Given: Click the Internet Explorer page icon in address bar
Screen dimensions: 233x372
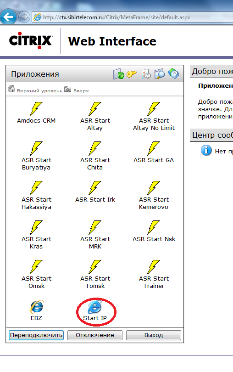Looking at the screenshot, I should (x=37, y=17).
